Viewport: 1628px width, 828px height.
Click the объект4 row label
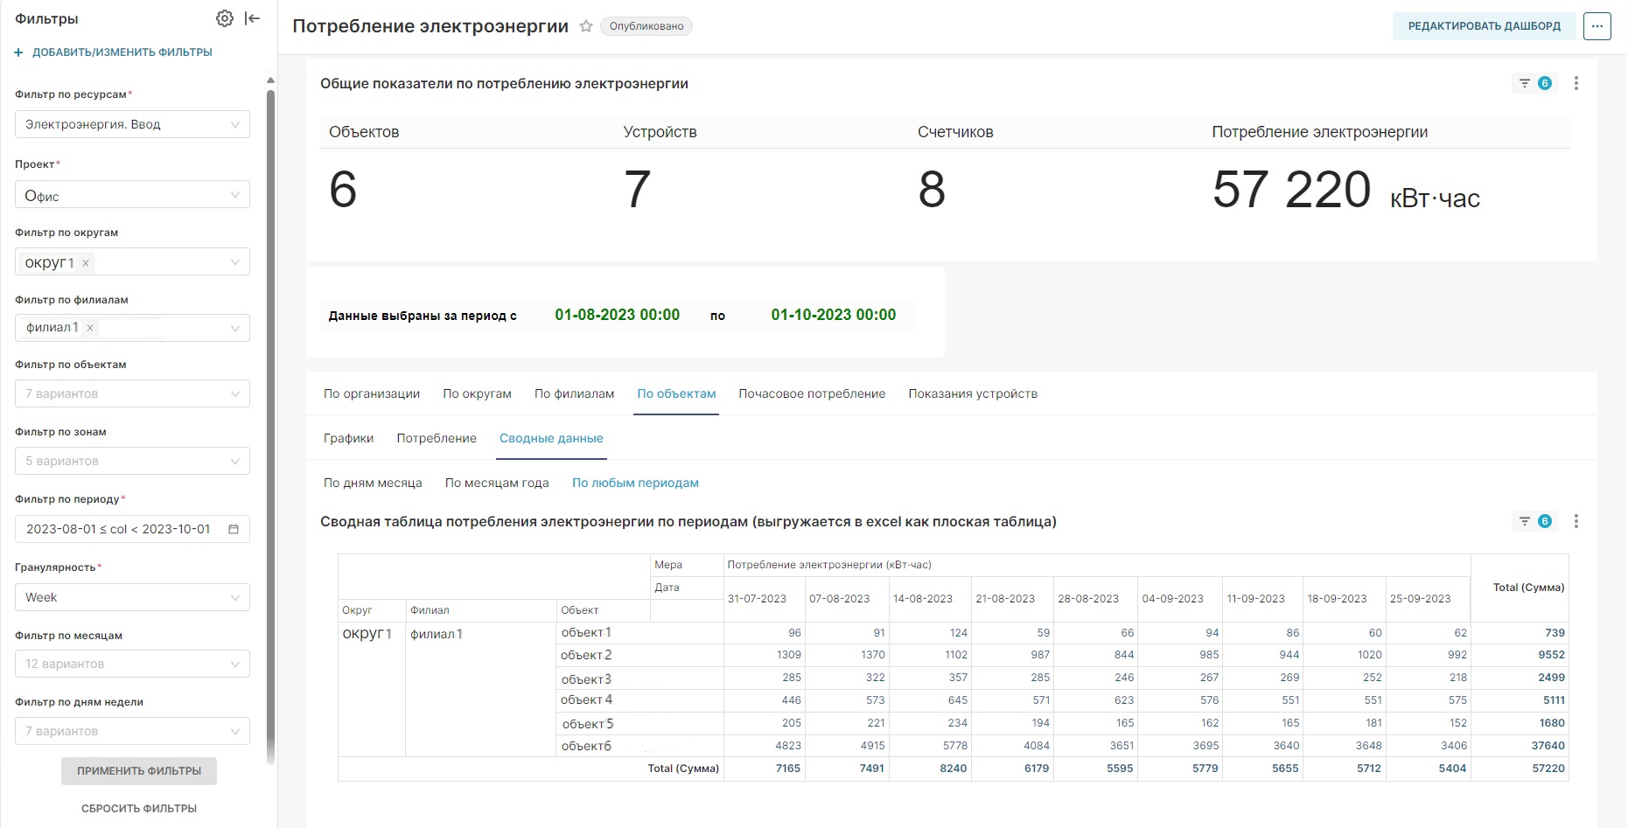[586, 699]
